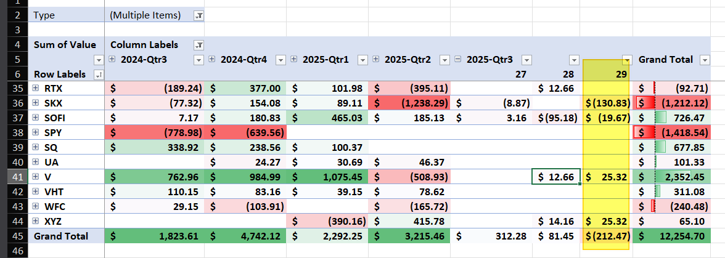Open Grand Total column filter dropdown

tap(705, 60)
